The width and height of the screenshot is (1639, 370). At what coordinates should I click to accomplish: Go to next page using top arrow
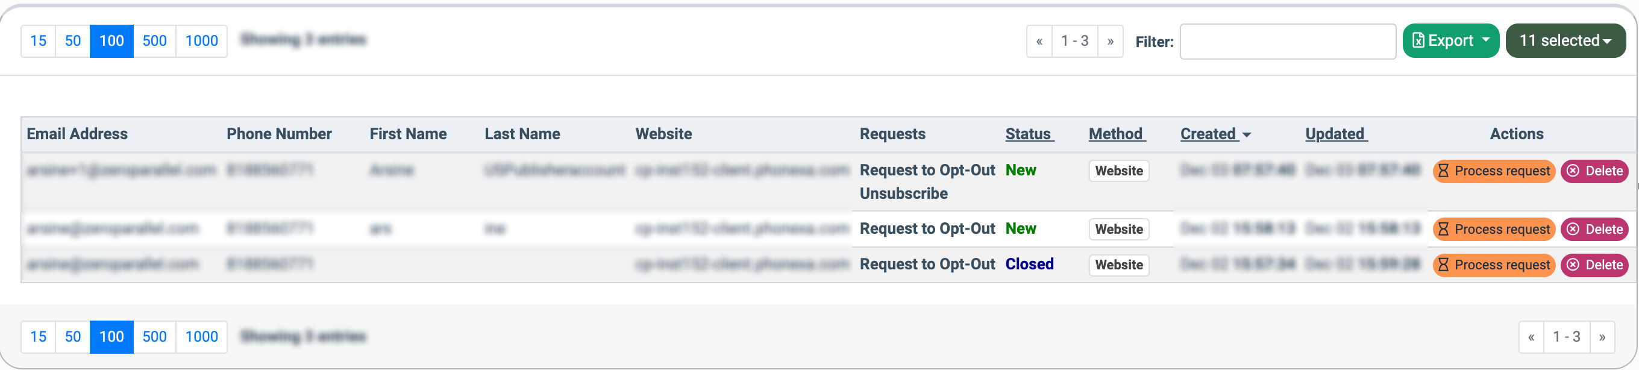point(1111,42)
